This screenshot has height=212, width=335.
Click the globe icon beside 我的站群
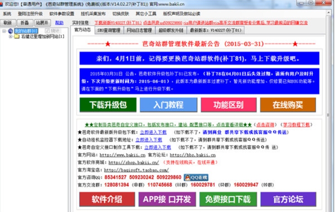click(10, 31)
